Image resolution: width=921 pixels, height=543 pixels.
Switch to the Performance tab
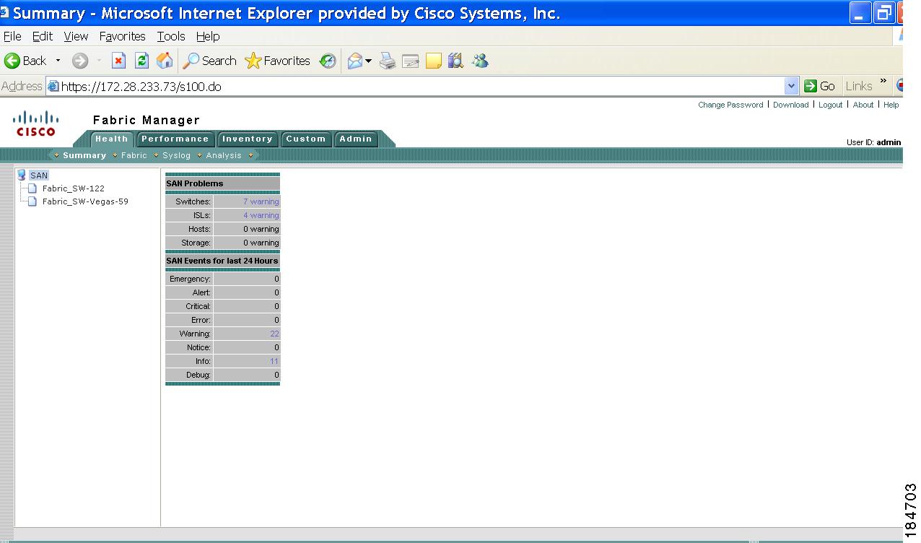click(x=175, y=139)
